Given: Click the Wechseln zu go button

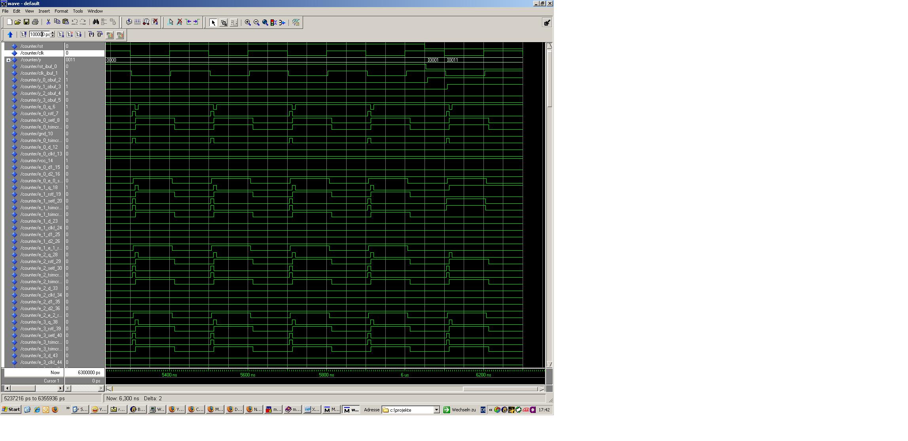Looking at the screenshot, I should coord(459,410).
